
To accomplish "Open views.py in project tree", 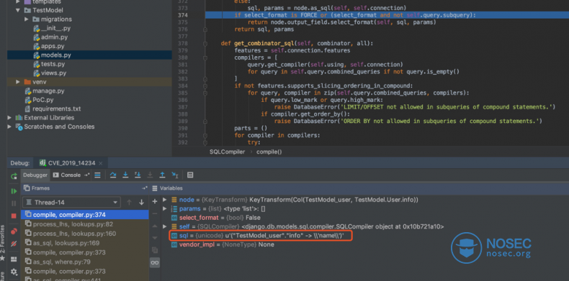I will point(50,73).
